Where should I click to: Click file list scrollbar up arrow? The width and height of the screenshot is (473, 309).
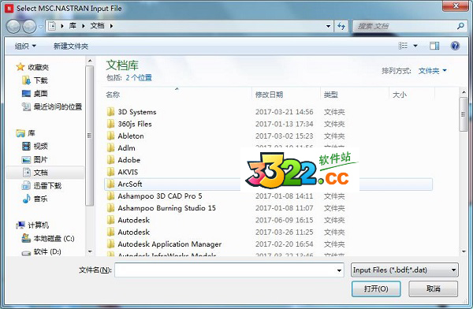(x=464, y=92)
